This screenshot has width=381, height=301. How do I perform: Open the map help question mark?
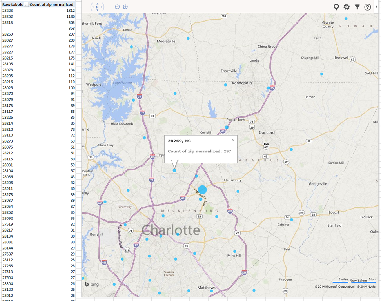tap(368, 7)
